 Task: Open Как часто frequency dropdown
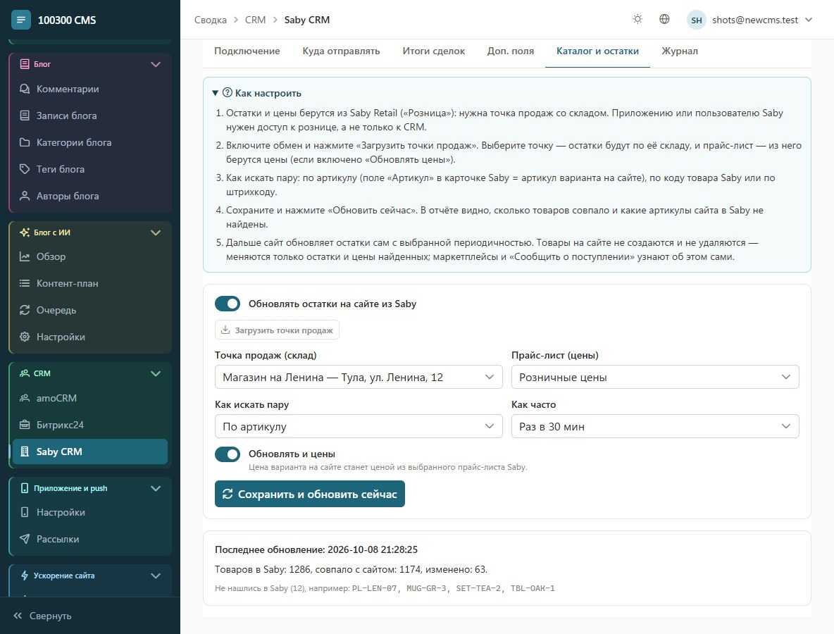tap(655, 427)
